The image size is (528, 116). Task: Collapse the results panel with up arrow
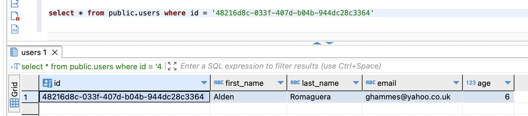317,43
